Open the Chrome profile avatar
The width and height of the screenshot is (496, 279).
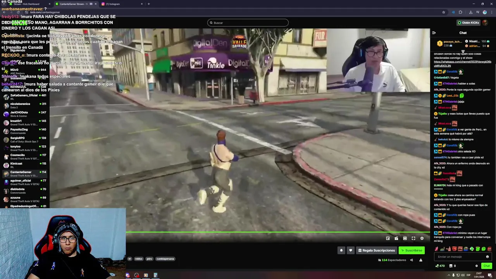pos(485,12)
